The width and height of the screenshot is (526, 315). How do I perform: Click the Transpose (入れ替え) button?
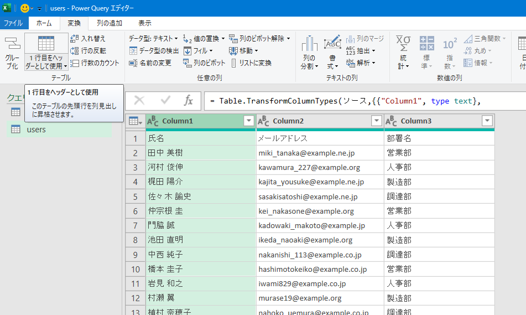pos(88,39)
